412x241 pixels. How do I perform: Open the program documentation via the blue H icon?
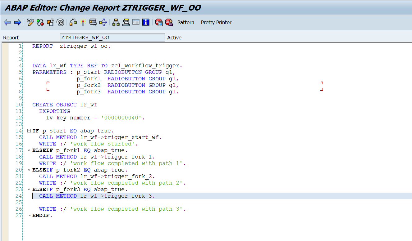pos(146,22)
